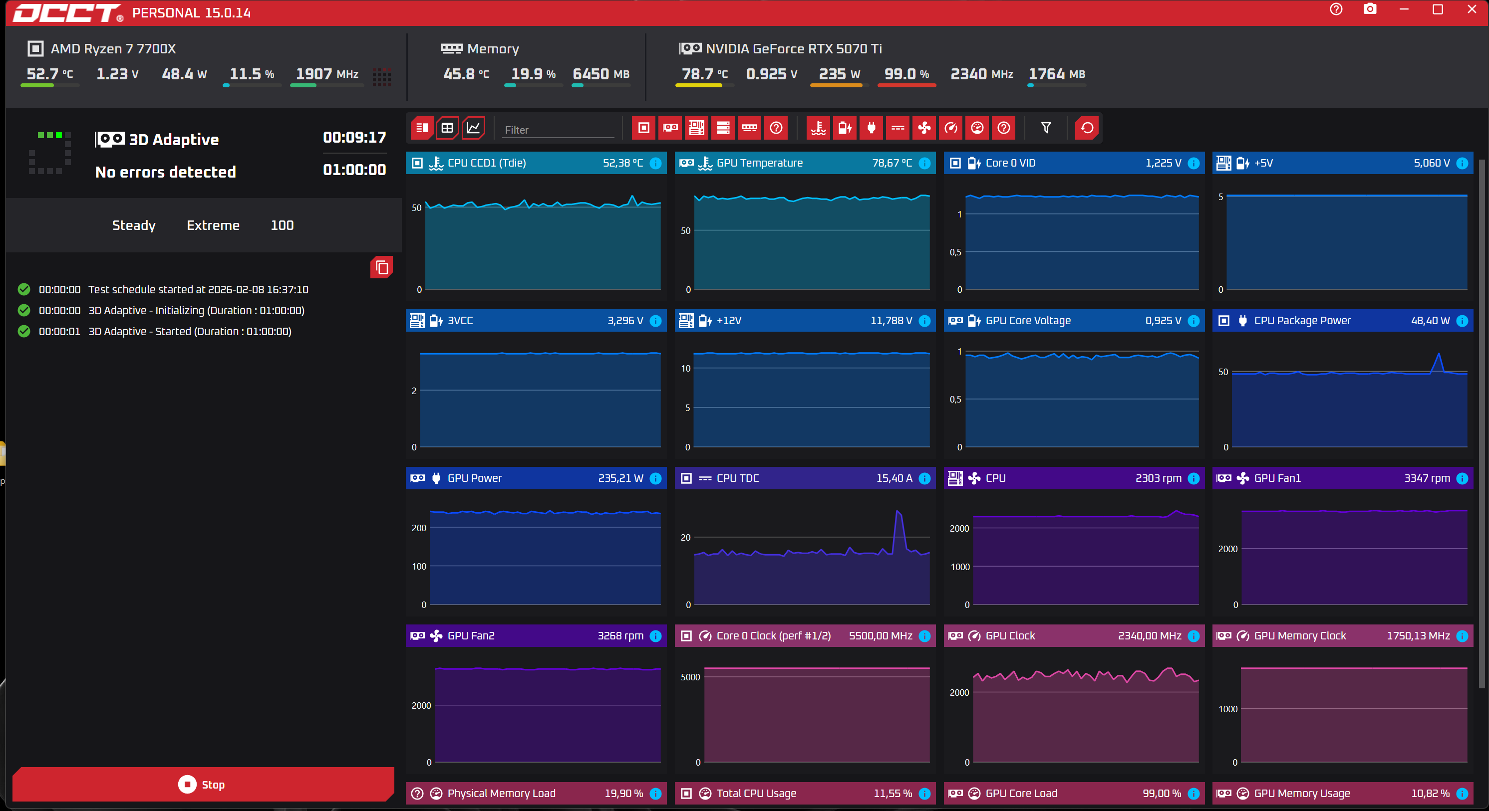The image size is (1489, 811).
Task: Open info for CPU CCD1 (Tdie) graph
Action: pyautogui.click(x=655, y=163)
